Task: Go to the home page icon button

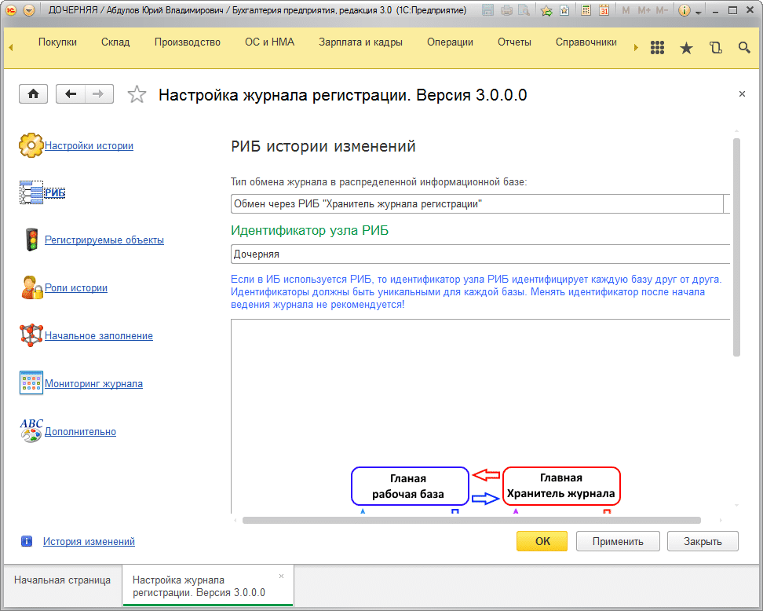Action: click(33, 94)
